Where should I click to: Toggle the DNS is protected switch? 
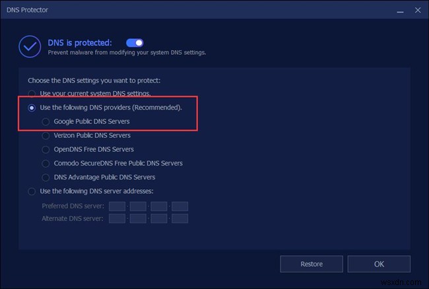click(x=135, y=43)
